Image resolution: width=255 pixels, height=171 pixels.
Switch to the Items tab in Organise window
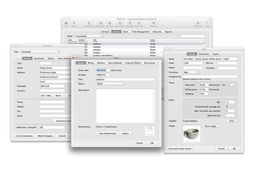[126, 32]
